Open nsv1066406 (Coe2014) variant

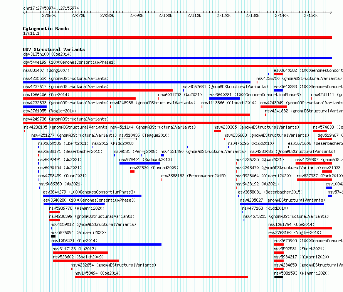[46, 95]
